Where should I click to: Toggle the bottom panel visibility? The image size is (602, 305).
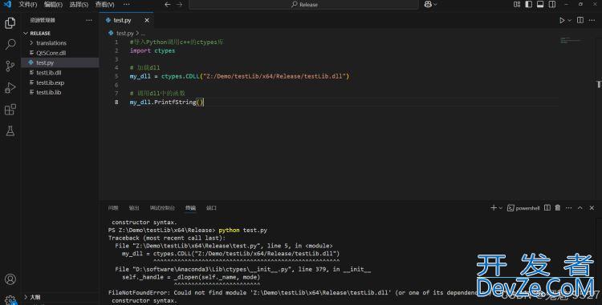tap(540, 5)
